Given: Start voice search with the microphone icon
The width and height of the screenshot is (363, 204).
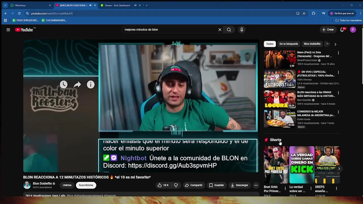Looking at the screenshot, I should (x=242, y=30).
